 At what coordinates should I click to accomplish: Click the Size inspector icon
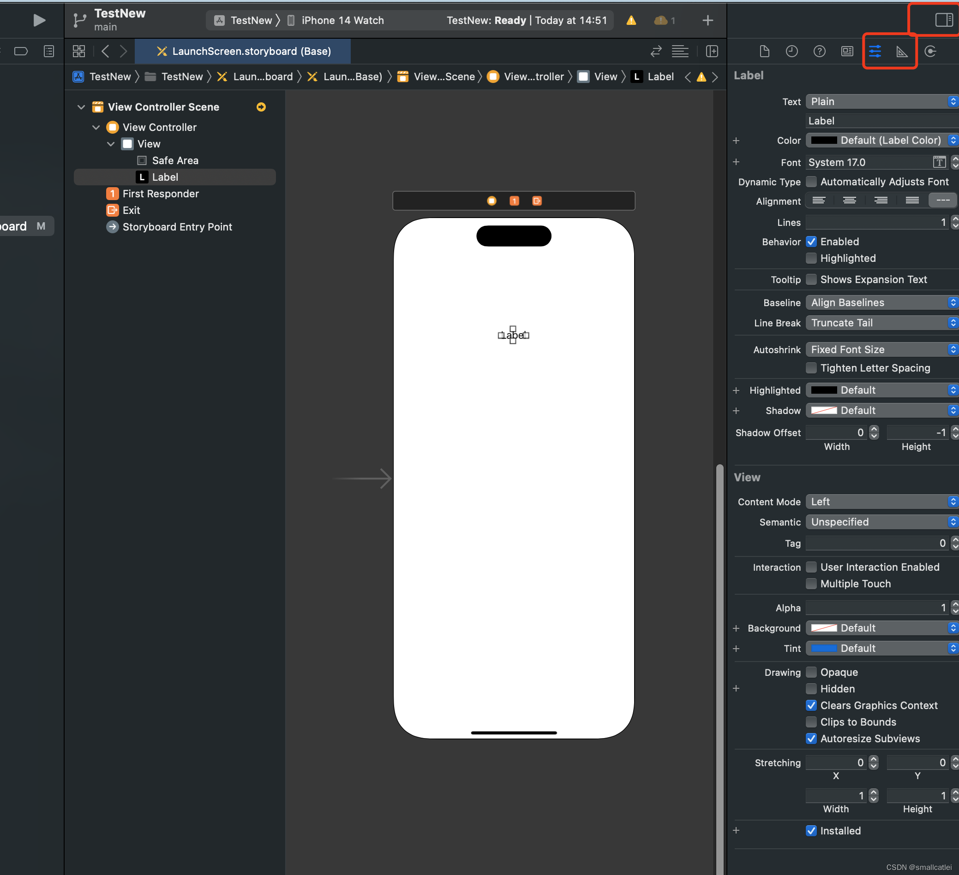[x=902, y=52]
